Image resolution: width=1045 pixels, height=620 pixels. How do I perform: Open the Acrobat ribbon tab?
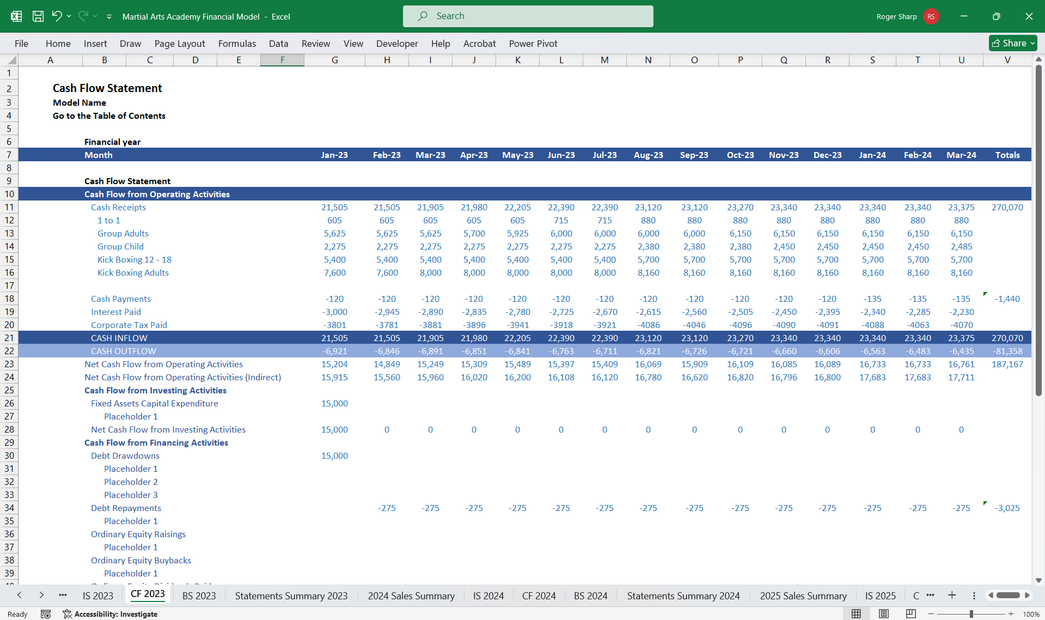pyautogui.click(x=479, y=44)
